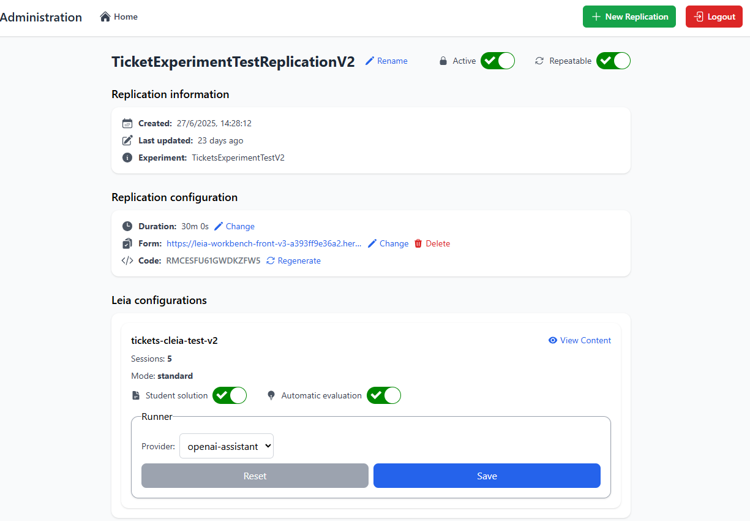Click the Logout door icon
This screenshot has height=521, width=750.
pos(699,17)
